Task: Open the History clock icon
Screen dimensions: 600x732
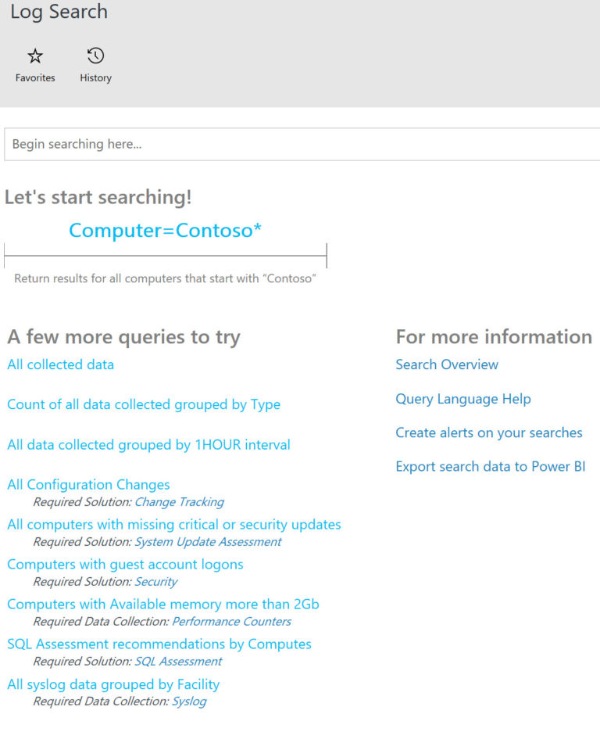Action: tap(95, 56)
